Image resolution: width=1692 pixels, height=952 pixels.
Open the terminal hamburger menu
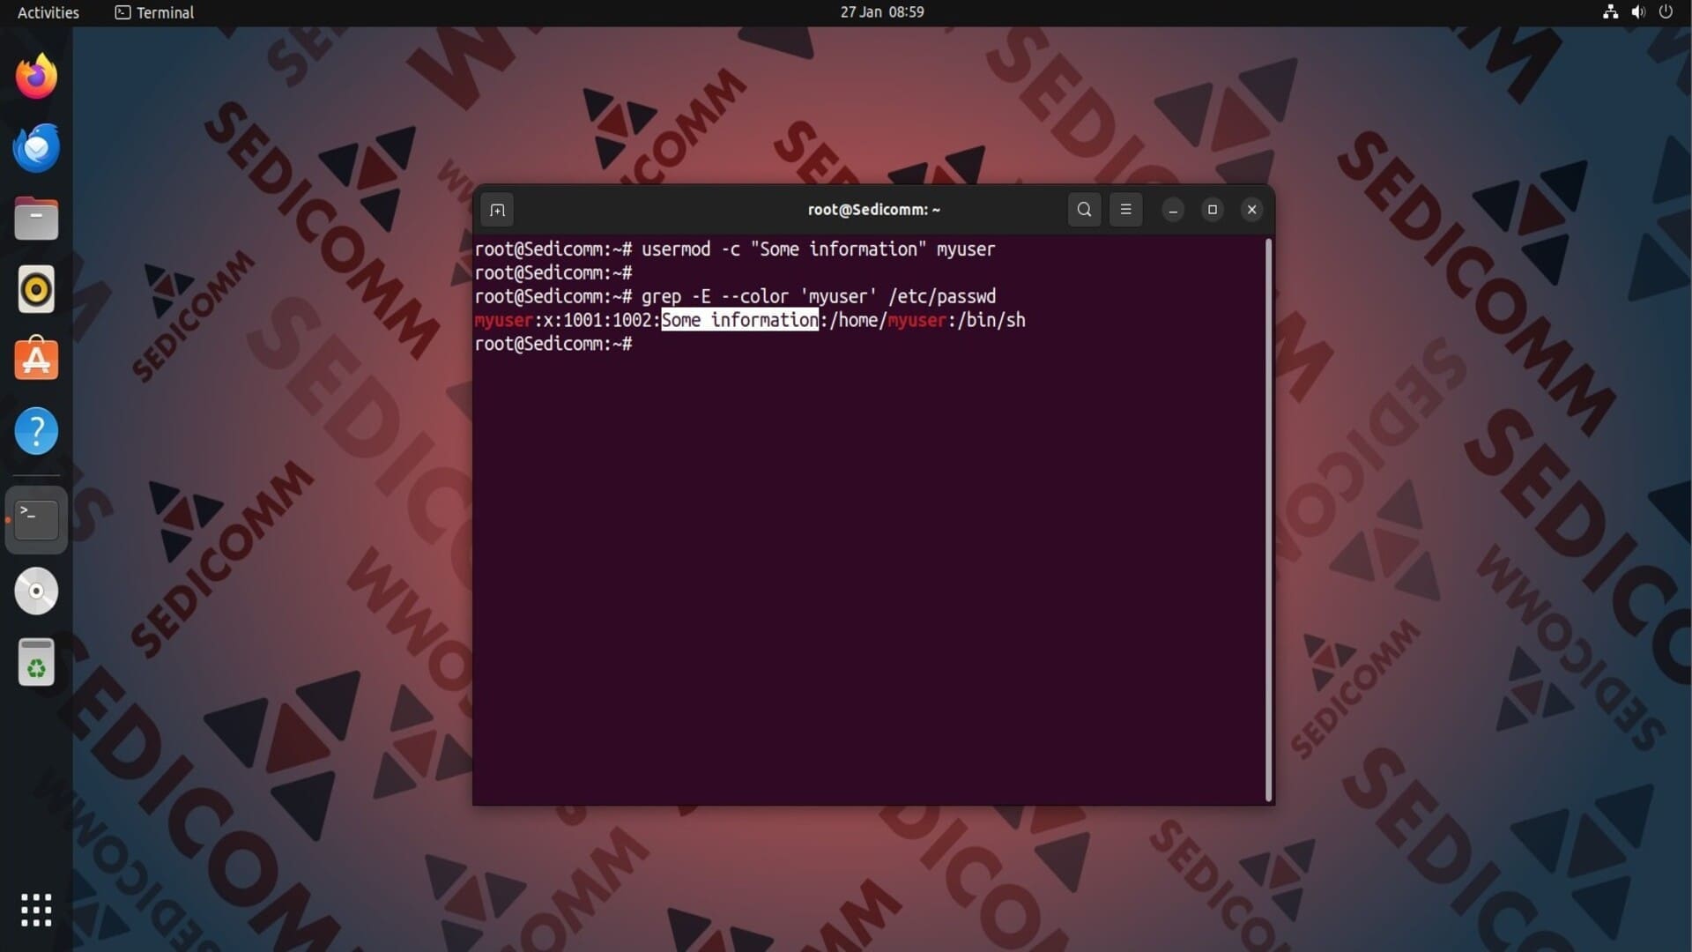click(x=1125, y=210)
